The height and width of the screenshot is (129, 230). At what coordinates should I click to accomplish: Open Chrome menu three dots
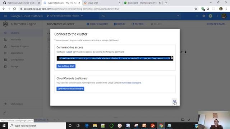(x=226, y=9)
